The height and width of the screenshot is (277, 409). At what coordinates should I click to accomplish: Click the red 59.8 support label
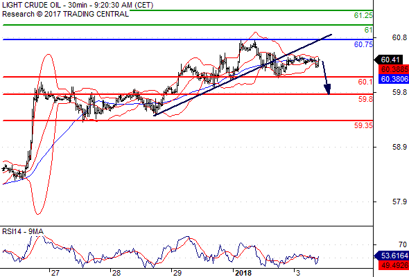365,99
